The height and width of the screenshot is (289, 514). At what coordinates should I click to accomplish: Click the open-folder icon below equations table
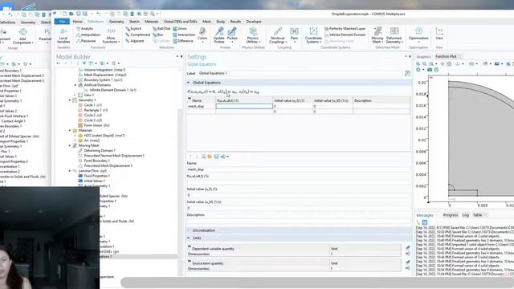coord(210,157)
